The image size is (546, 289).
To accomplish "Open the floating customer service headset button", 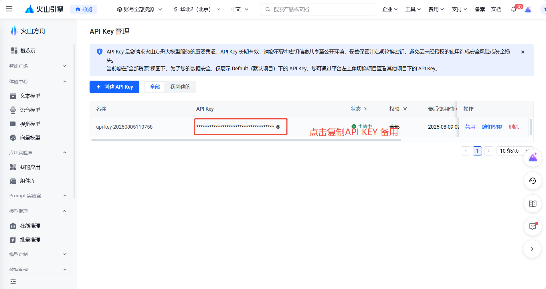I will point(533,181).
